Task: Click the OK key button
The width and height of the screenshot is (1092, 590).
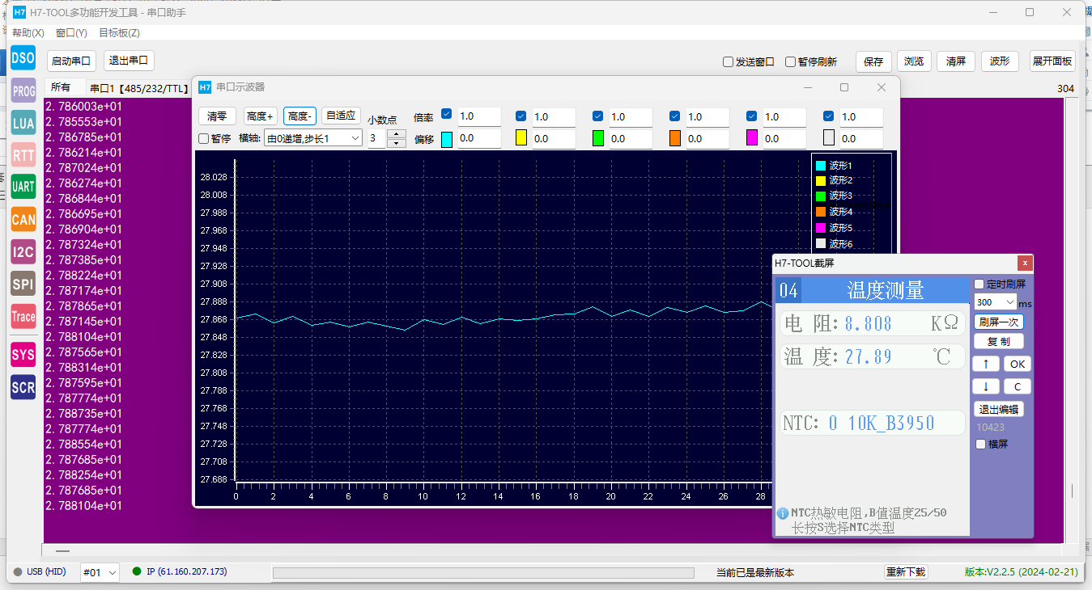Action: pyautogui.click(x=1018, y=364)
